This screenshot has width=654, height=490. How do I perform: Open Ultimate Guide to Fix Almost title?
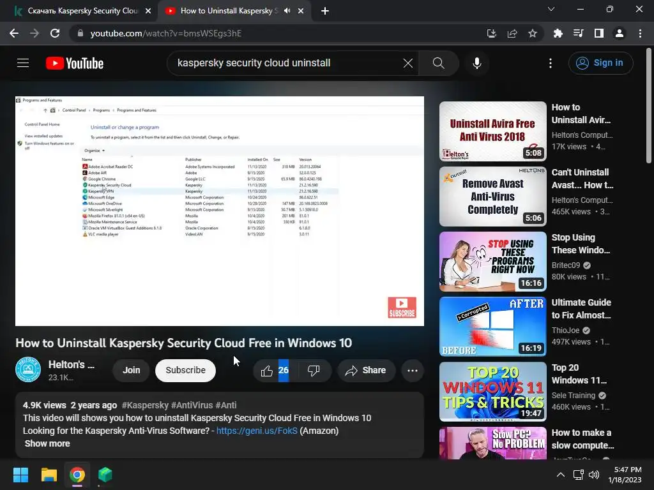tap(581, 309)
